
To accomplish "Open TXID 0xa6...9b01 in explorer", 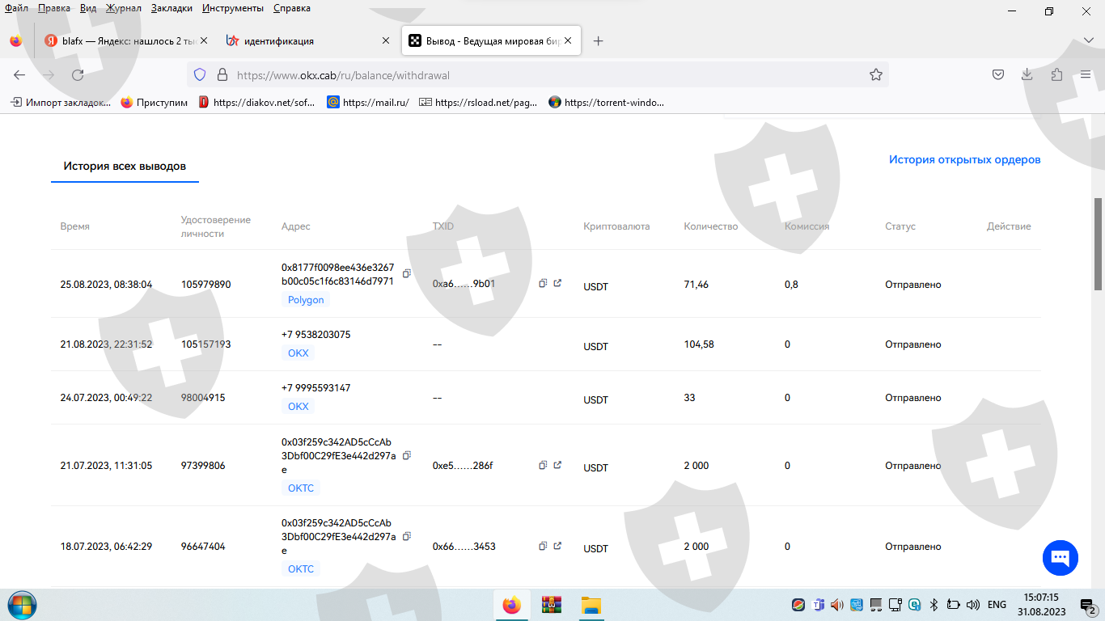I will 557,284.
